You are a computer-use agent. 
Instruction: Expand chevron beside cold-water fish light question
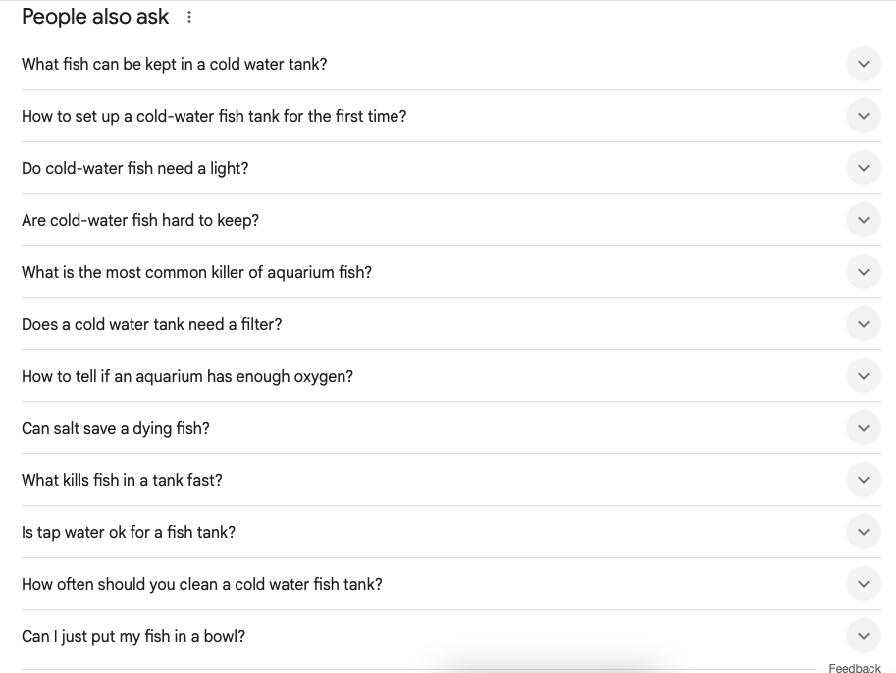pyautogui.click(x=864, y=169)
